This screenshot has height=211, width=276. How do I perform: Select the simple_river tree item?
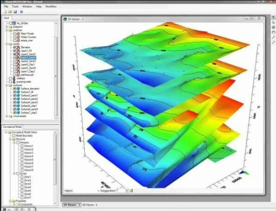[x=27, y=40]
